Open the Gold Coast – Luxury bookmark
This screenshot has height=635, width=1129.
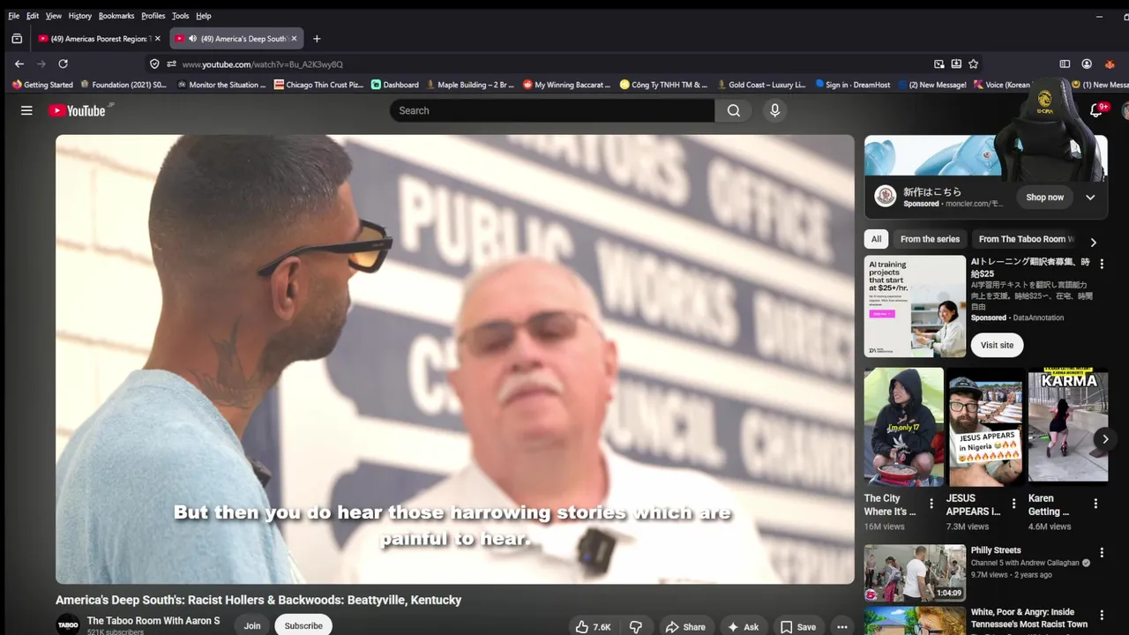point(761,85)
